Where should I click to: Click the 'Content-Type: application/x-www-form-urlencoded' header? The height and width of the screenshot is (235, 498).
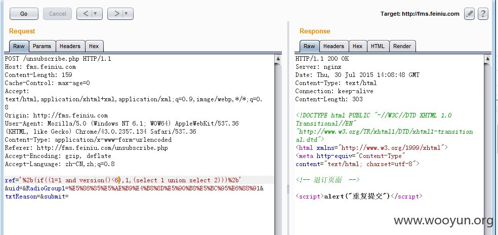[x=88, y=140]
